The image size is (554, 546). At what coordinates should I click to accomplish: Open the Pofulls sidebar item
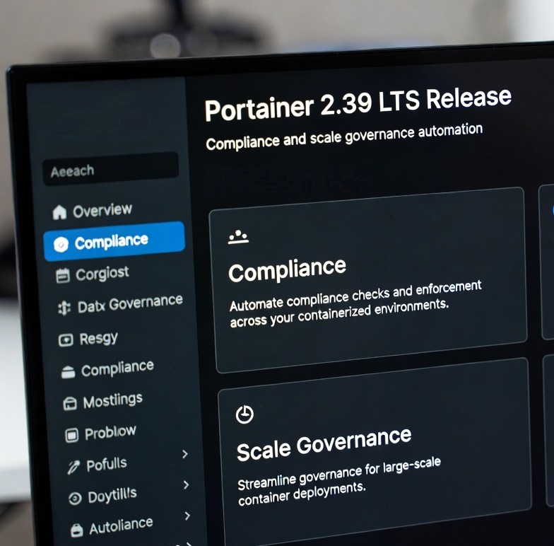click(x=98, y=465)
